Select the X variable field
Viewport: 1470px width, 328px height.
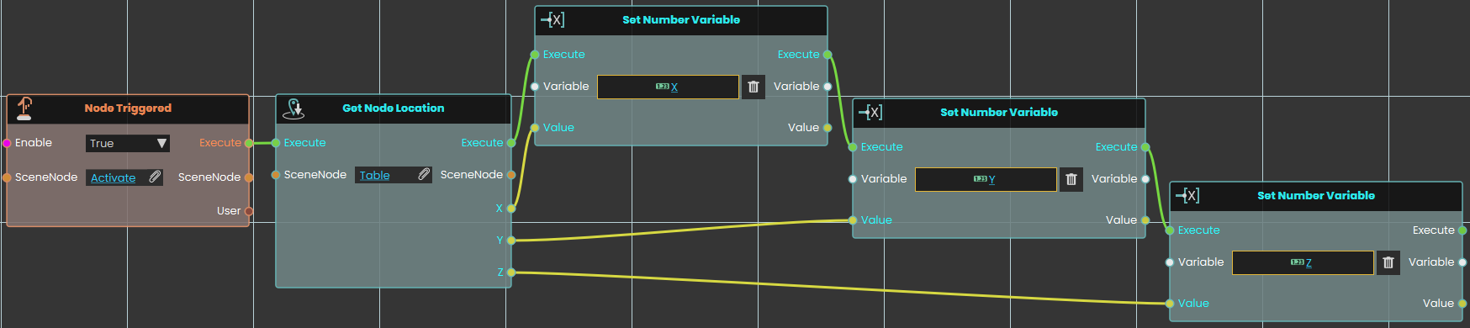(x=668, y=87)
